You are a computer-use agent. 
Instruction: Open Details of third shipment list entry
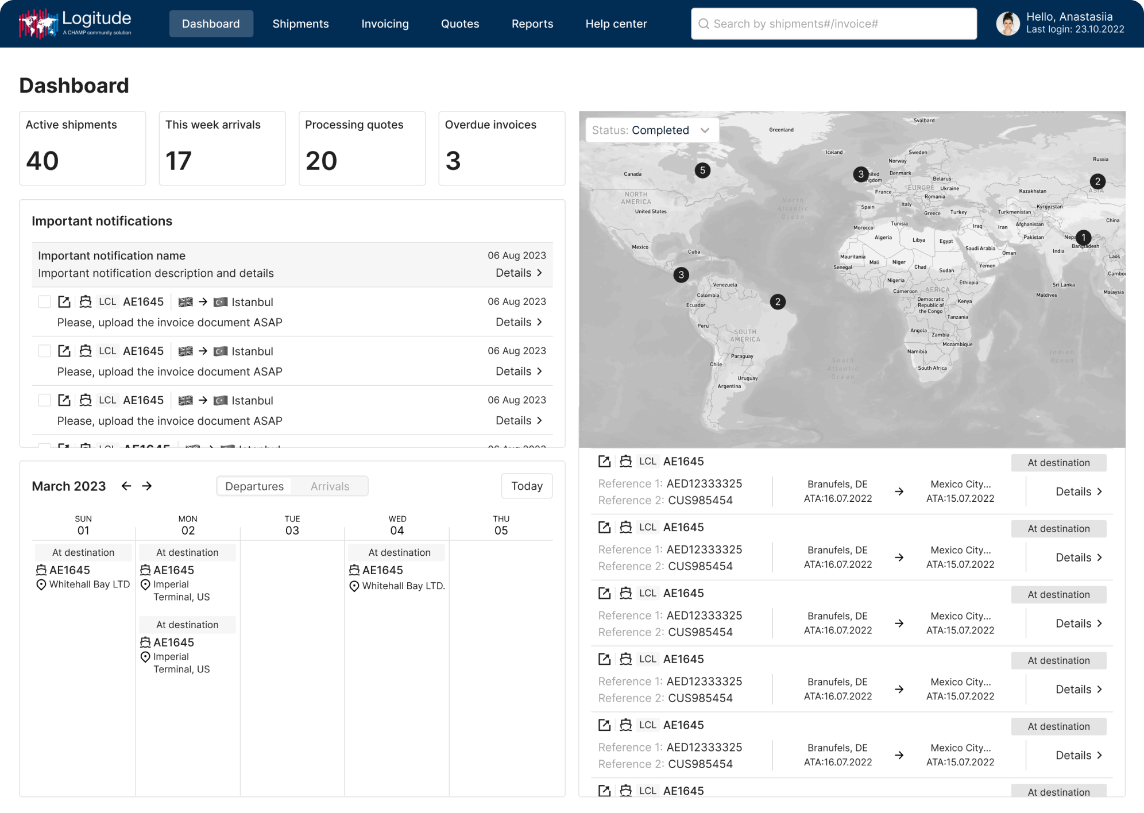point(1079,624)
